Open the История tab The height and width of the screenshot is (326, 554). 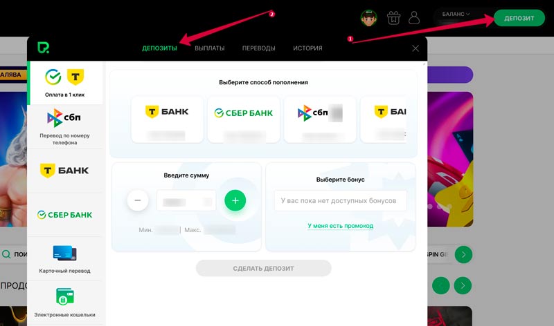pos(307,48)
